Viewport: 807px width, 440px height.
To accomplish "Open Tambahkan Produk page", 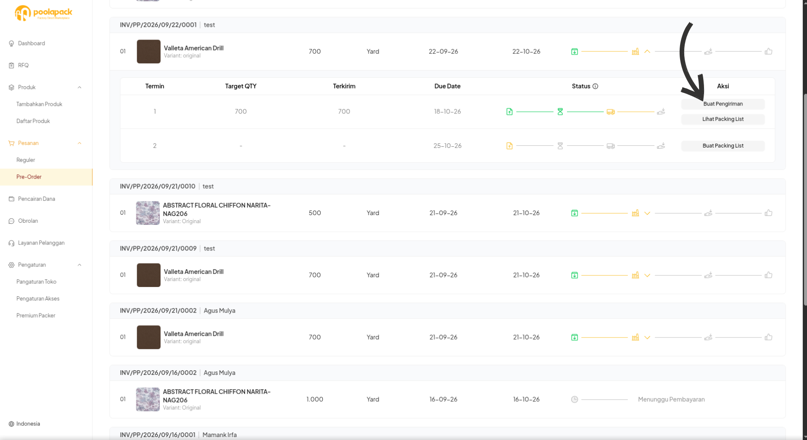I will click(39, 104).
